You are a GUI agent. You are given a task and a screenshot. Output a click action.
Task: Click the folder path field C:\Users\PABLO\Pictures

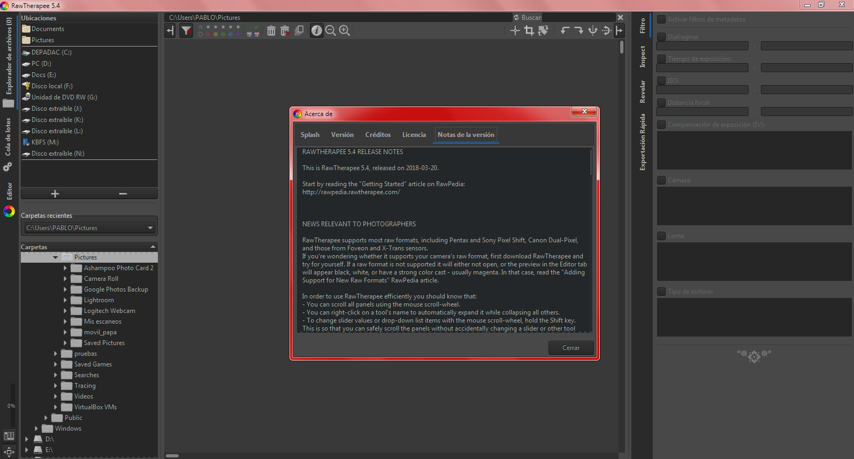(338, 18)
